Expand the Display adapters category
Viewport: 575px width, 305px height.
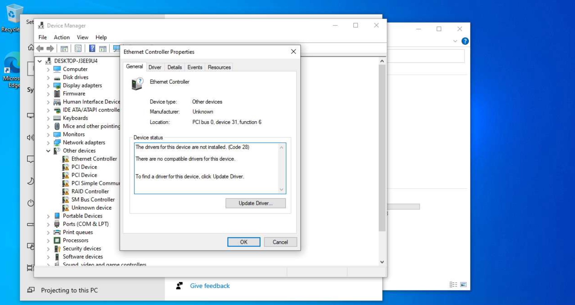click(x=49, y=85)
